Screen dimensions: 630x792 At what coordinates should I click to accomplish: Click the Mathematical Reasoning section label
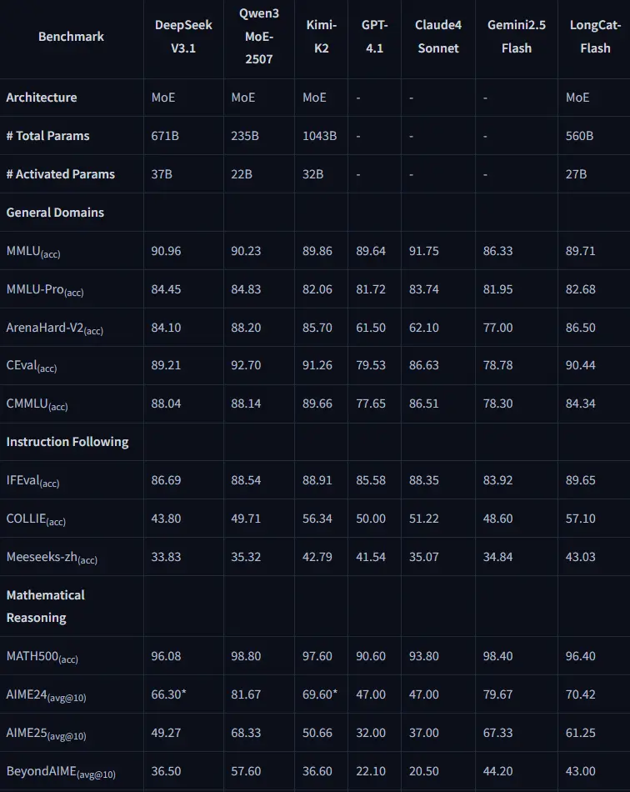pyautogui.click(x=46, y=606)
